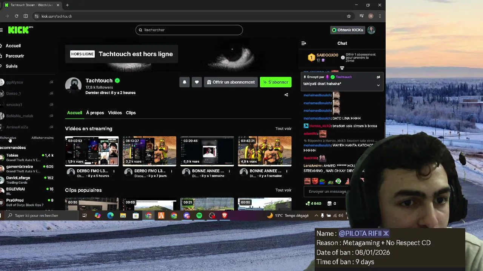Open the chat points shop icon
The height and width of the screenshot is (271, 483).
[x=329, y=203]
